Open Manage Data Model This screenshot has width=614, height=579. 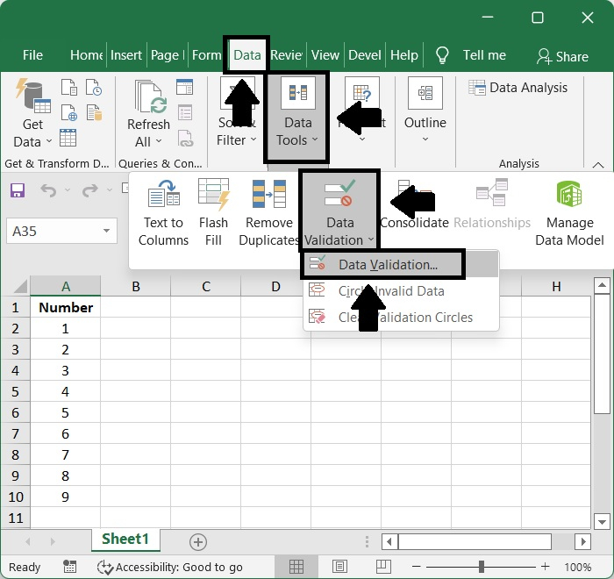(569, 213)
